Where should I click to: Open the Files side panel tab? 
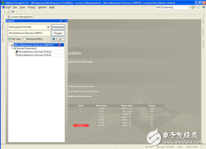tap(3, 18)
